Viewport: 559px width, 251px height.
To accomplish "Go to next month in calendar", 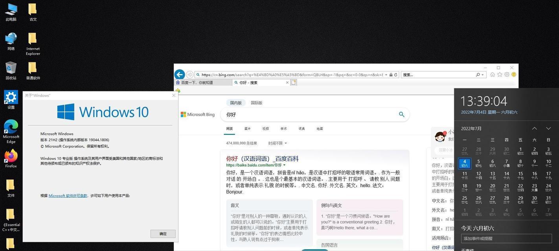I will pyautogui.click(x=548, y=128).
